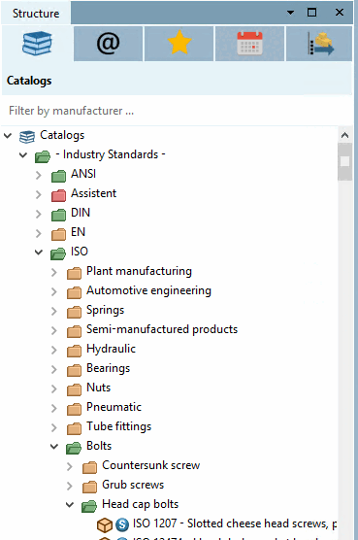This screenshot has height=540, width=358.
Task: Select the Tube fittings tree label
Action: click(118, 426)
